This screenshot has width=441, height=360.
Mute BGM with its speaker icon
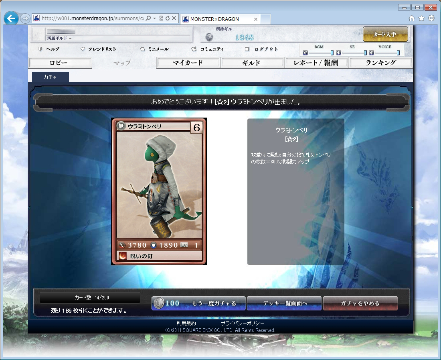[305, 53]
